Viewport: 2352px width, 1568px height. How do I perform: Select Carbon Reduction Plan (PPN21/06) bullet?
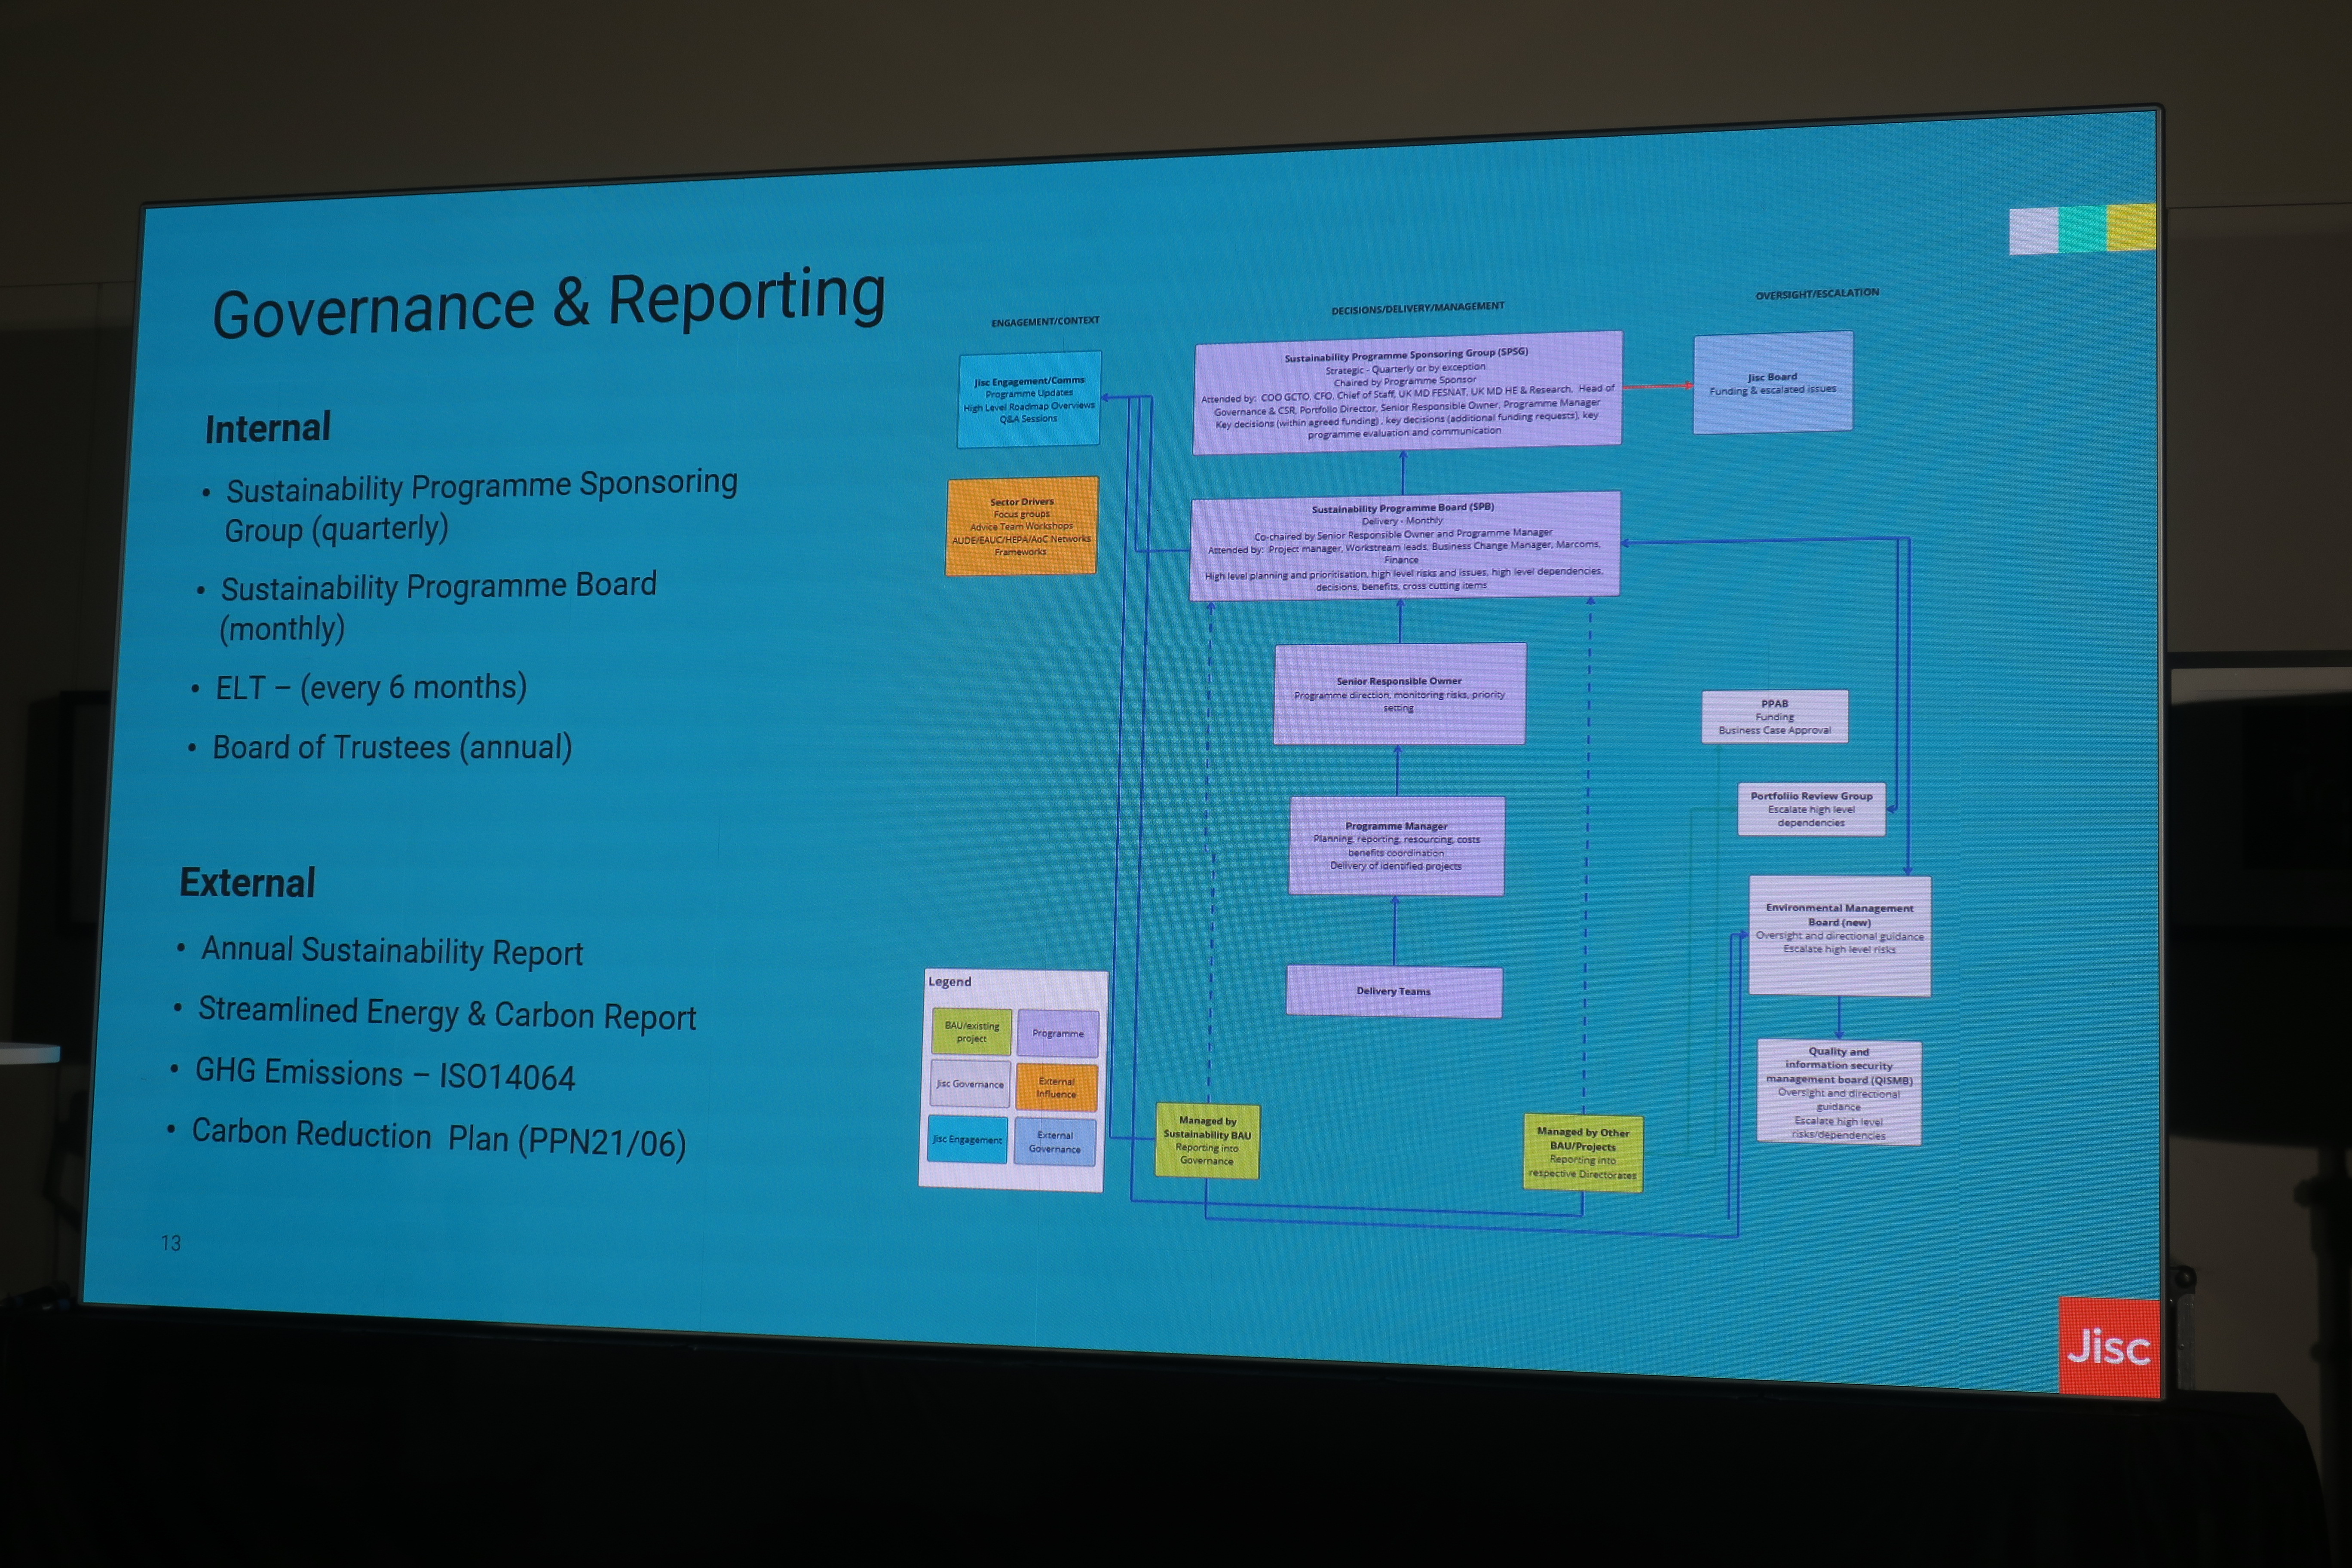(438, 1138)
